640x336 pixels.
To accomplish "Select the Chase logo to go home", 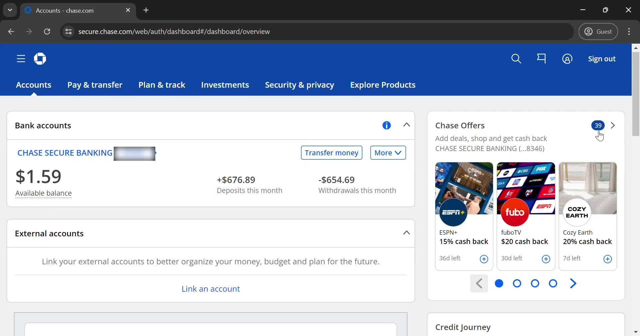I will (40, 59).
